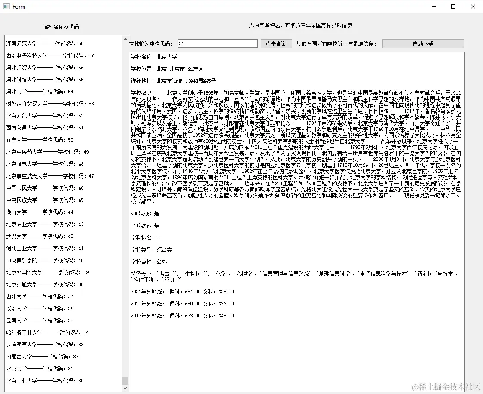
Task: Select 西北大学 学校代码 37 row
Action: 40,296
